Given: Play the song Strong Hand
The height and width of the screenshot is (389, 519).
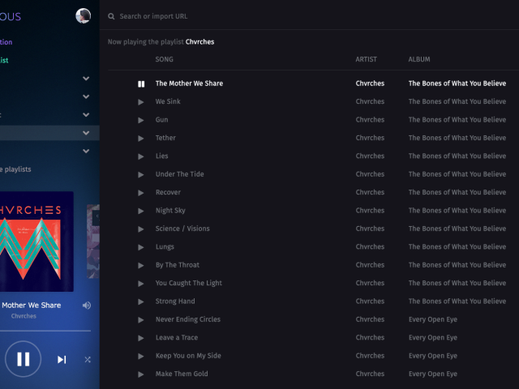Looking at the screenshot, I should tap(141, 302).
